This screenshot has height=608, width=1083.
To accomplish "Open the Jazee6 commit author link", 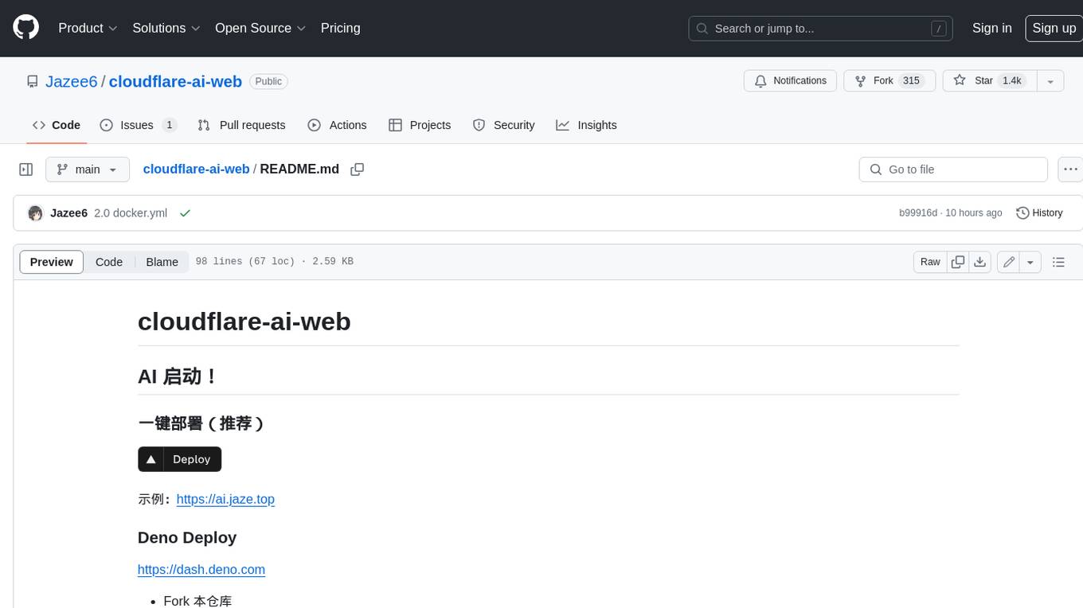I will (68, 213).
